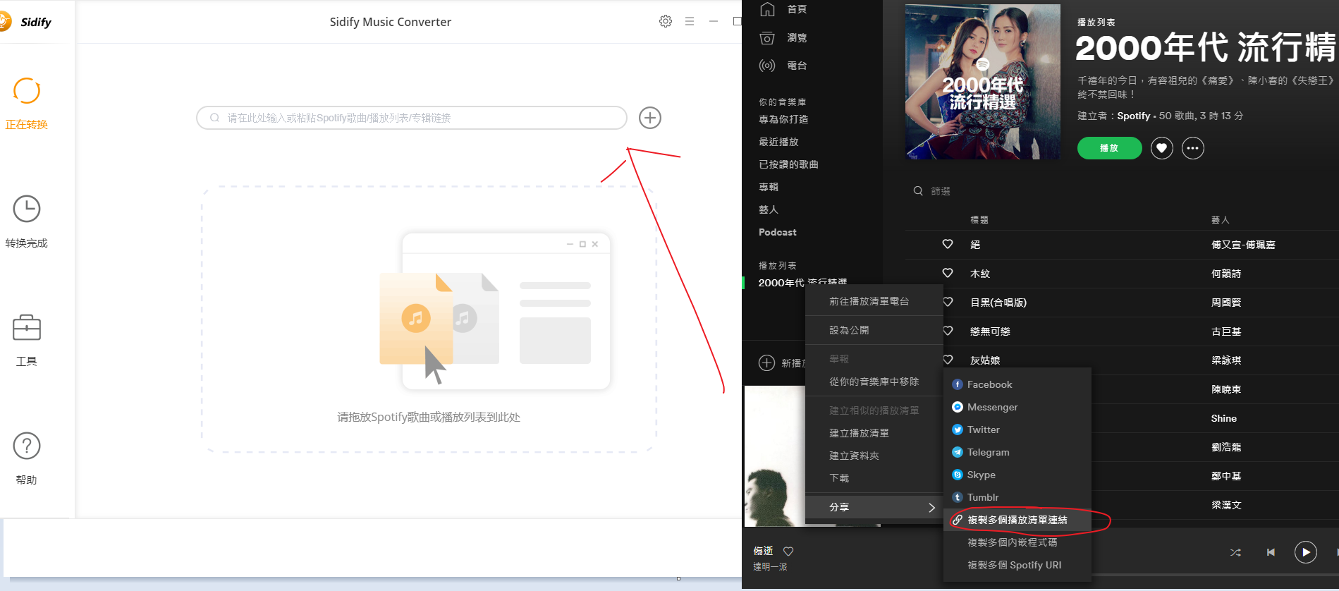
Task: Click the Sidify settings gear icon
Action: [x=665, y=21]
